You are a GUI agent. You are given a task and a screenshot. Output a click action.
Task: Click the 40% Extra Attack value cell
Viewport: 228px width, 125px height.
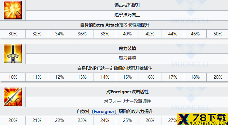point(127,34)
